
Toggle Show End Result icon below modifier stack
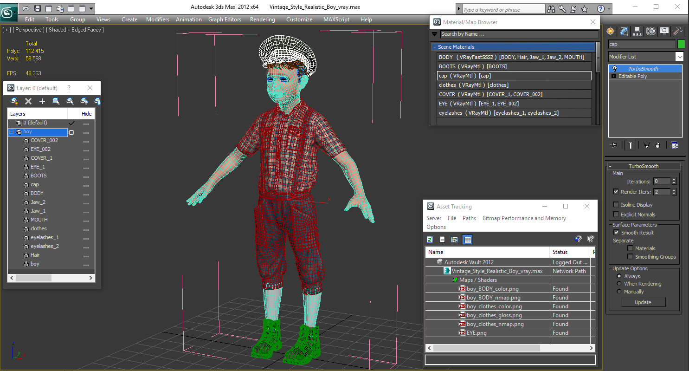(x=630, y=145)
